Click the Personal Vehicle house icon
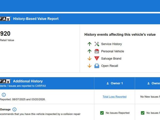The width and height of the screenshot is (160, 120). pos(97,51)
